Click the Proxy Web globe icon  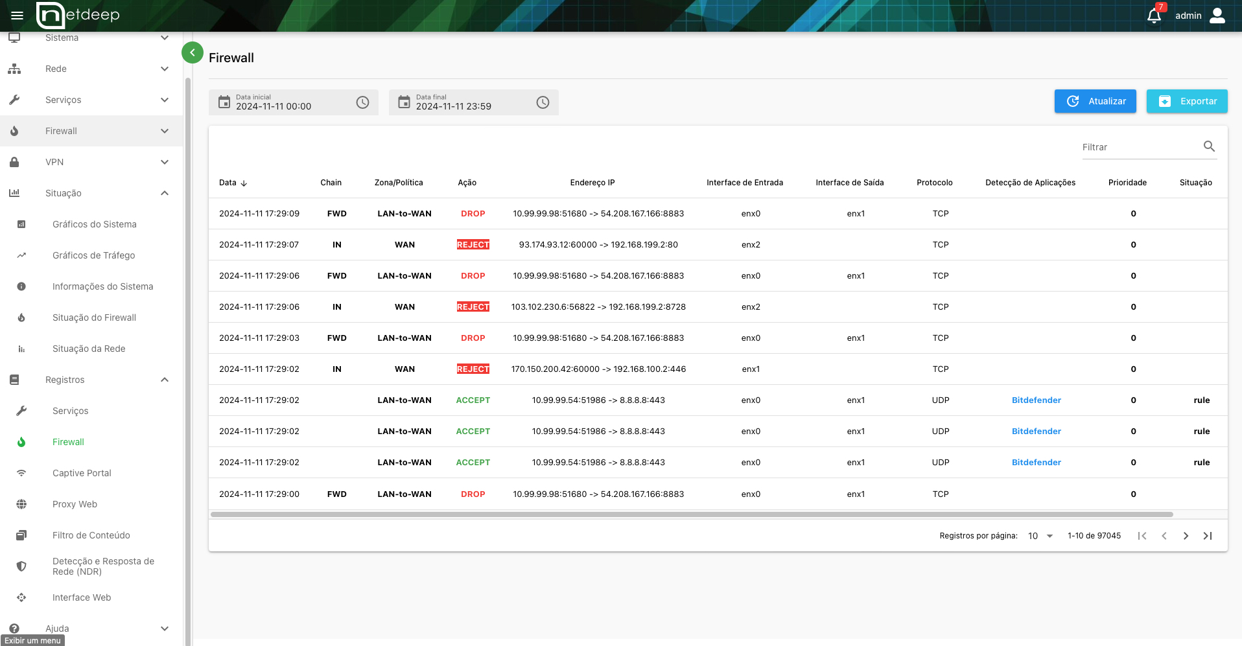click(21, 504)
